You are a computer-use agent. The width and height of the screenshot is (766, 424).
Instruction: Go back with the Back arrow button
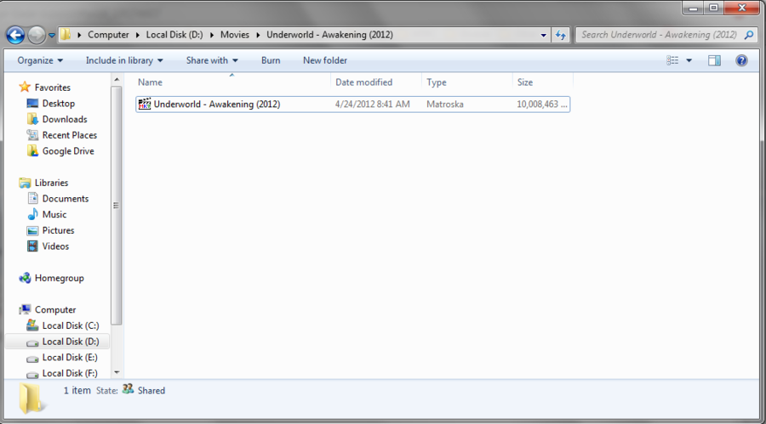tap(15, 35)
